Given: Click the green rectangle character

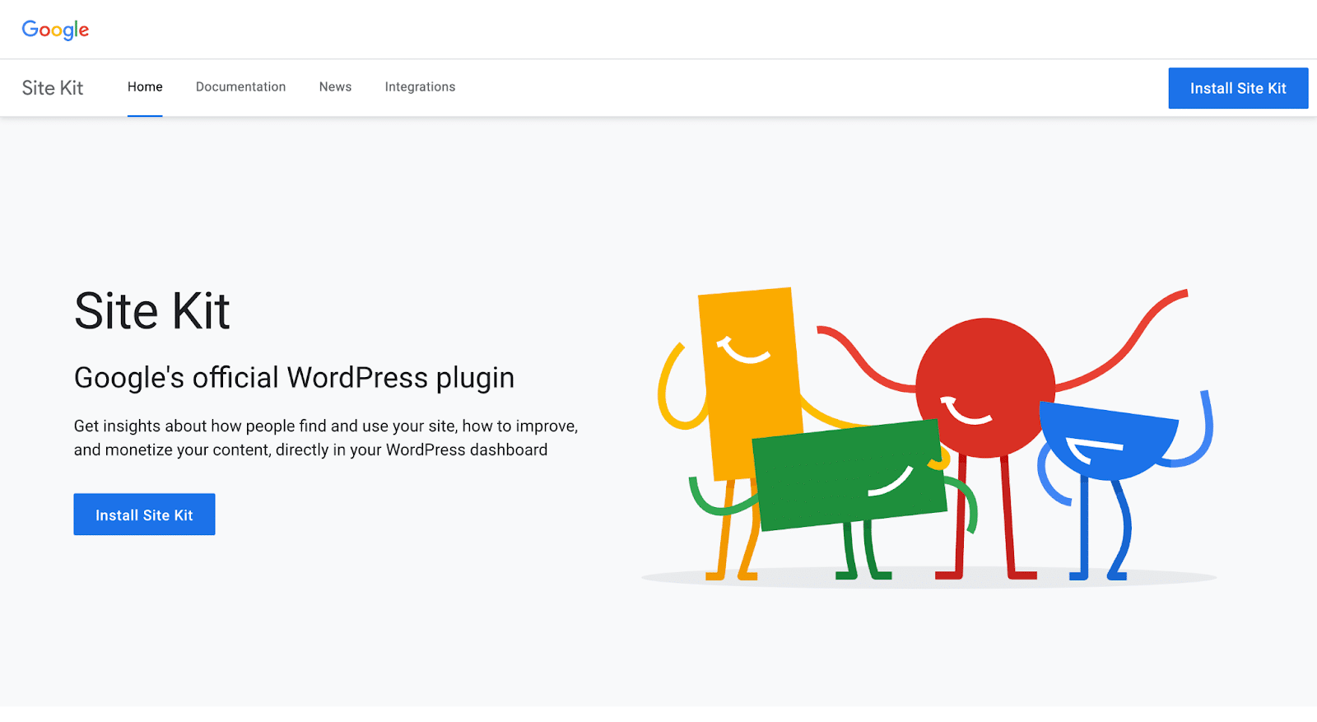Looking at the screenshot, I should pos(849,475).
